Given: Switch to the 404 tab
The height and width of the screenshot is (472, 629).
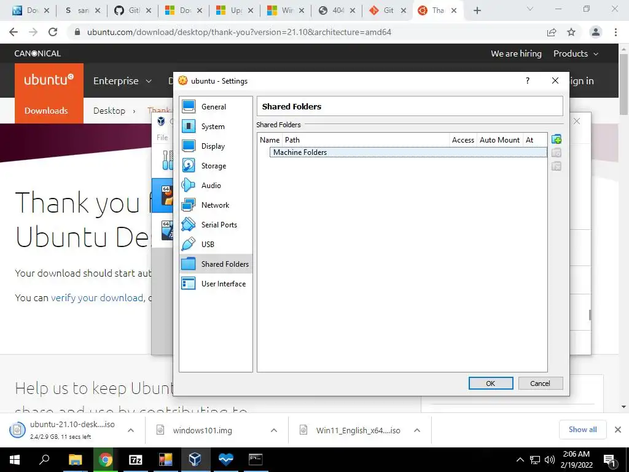Looking at the screenshot, I should point(337,10).
